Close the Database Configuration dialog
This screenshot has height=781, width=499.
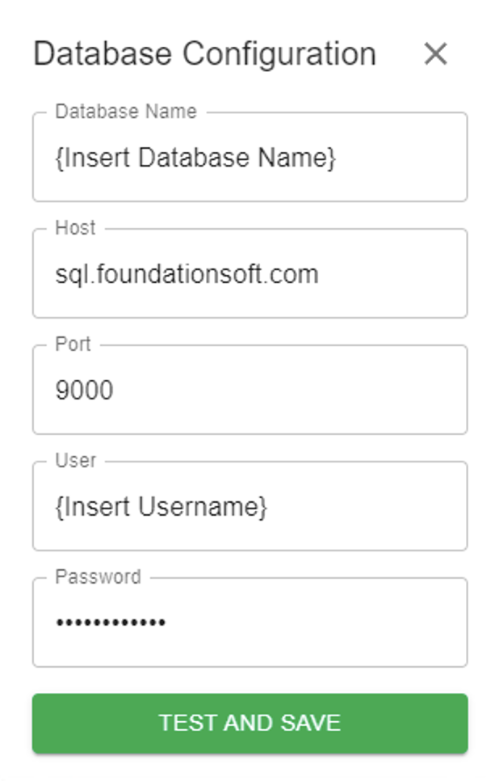tap(436, 54)
